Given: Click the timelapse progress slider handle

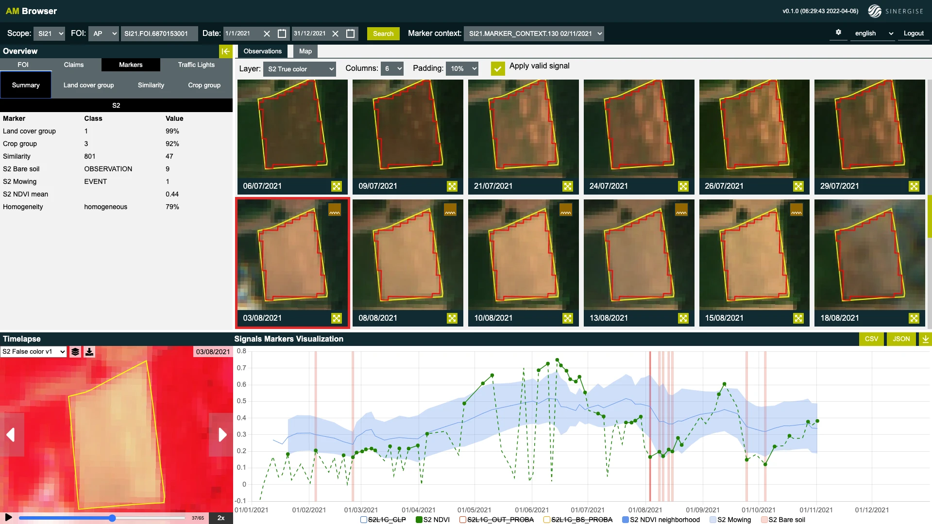Looking at the screenshot, I should pyautogui.click(x=112, y=518).
